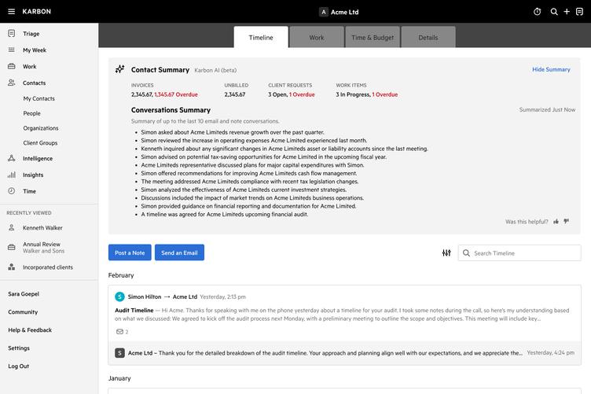This screenshot has width=591, height=394.
Task: Click the Karbon AI sparkle icon
Action: coord(120,69)
